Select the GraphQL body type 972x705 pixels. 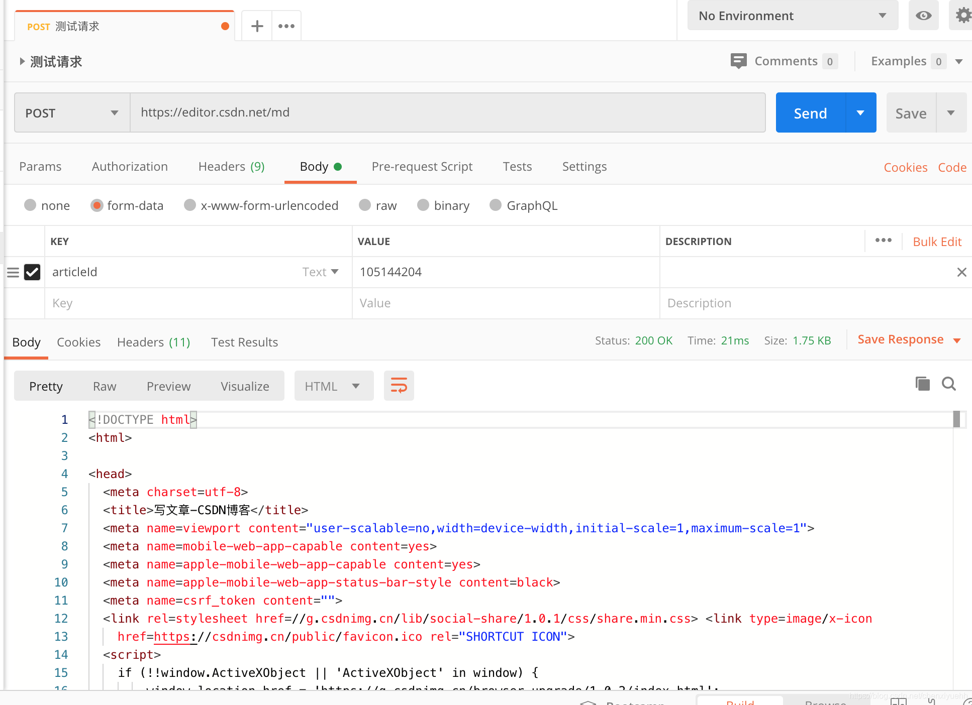(496, 205)
